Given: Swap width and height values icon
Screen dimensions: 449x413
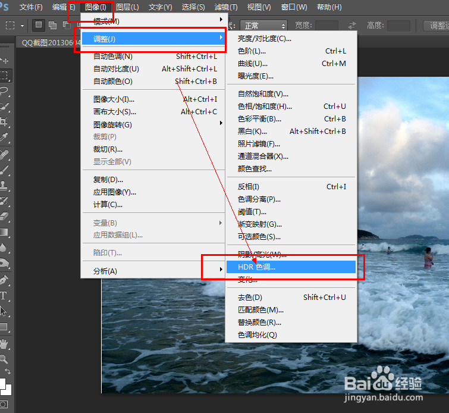Looking at the screenshot, I should (x=352, y=26).
